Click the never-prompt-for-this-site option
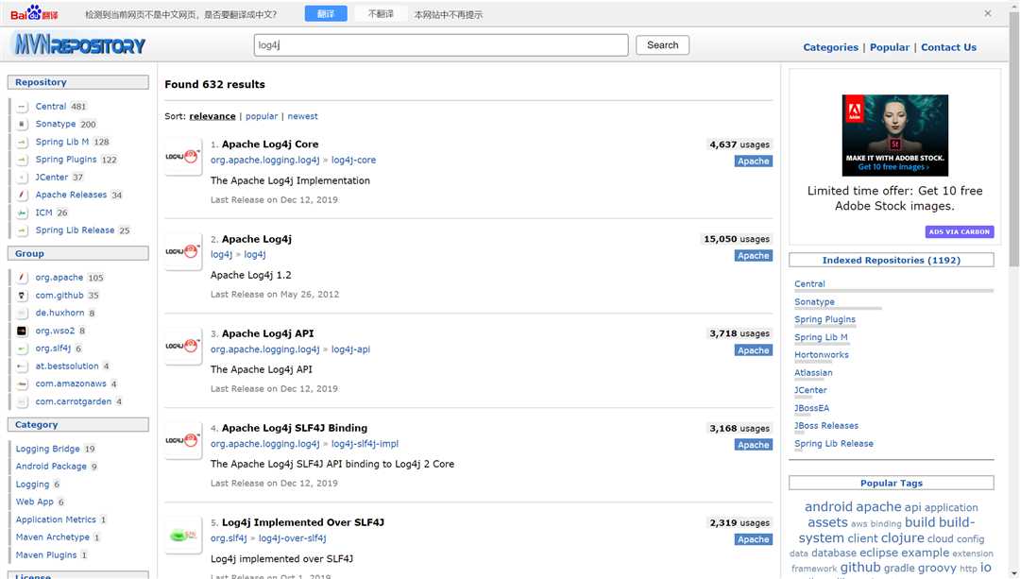Image resolution: width=1020 pixels, height=579 pixels. [449, 14]
